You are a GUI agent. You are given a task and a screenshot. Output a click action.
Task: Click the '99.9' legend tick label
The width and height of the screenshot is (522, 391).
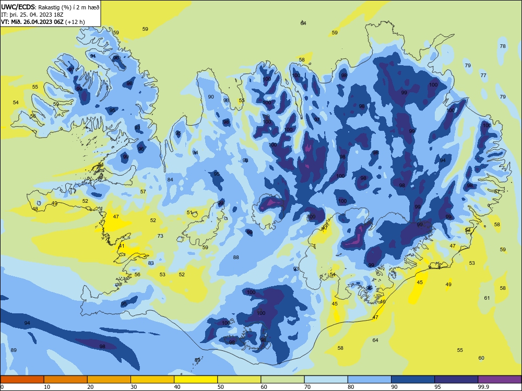(x=483, y=387)
